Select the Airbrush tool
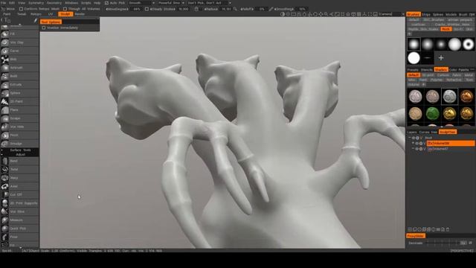 pyautogui.click(x=20, y=68)
